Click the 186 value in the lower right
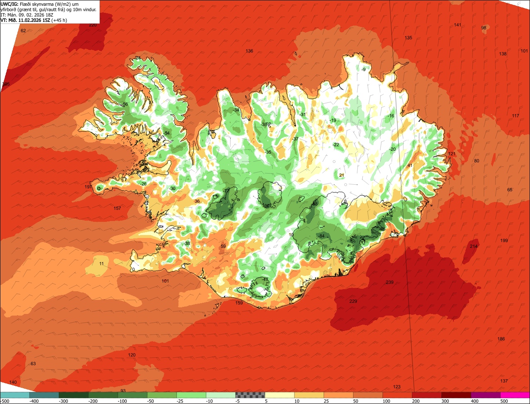This screenshot has width=530, height=404. point(501,339)
